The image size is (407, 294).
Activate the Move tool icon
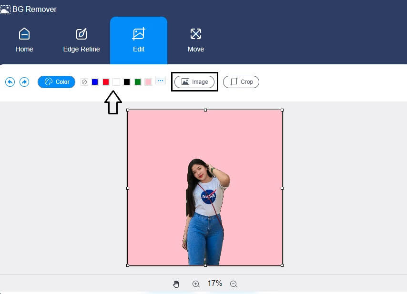(195, 34)
